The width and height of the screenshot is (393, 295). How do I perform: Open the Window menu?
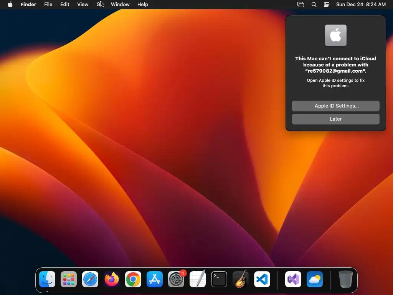coord(120,5)
